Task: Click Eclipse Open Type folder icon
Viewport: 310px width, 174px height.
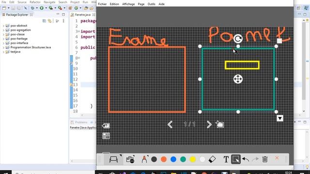Action: [x=86, y=8]
